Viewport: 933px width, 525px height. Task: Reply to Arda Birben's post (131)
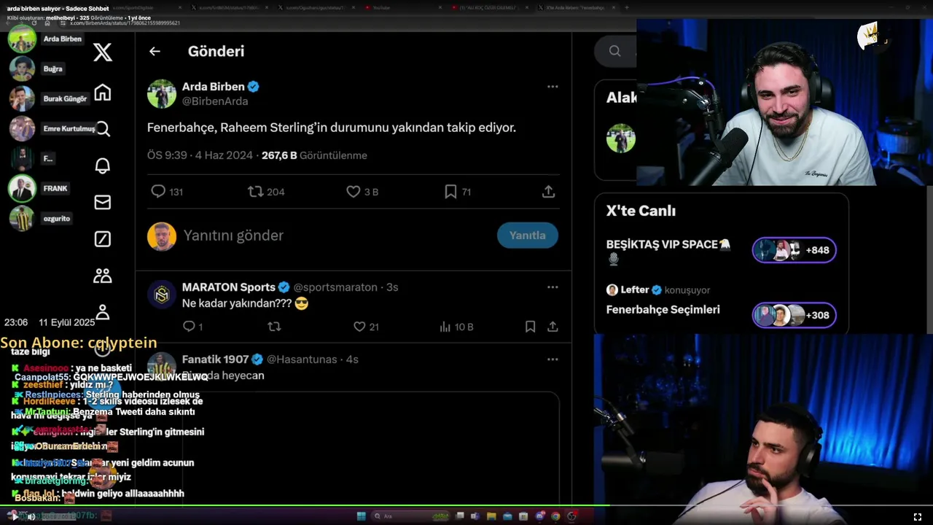click(166, 192)
